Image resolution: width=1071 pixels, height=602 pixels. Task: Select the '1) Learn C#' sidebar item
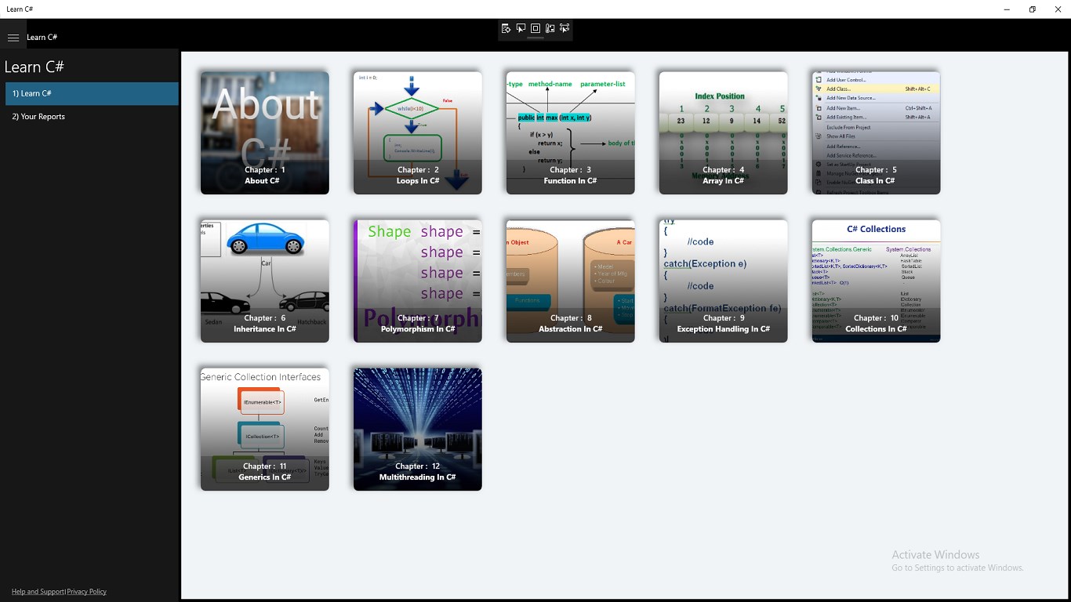[x=92, y=93]
